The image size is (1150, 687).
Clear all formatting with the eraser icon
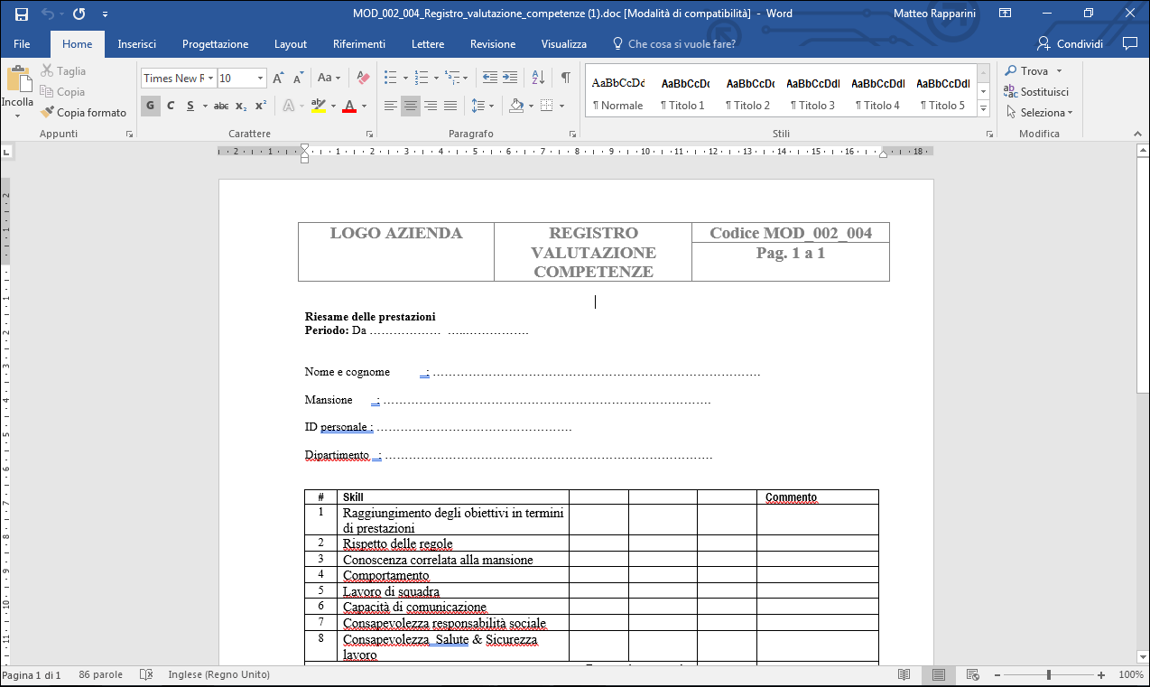(x=363, y=79)
